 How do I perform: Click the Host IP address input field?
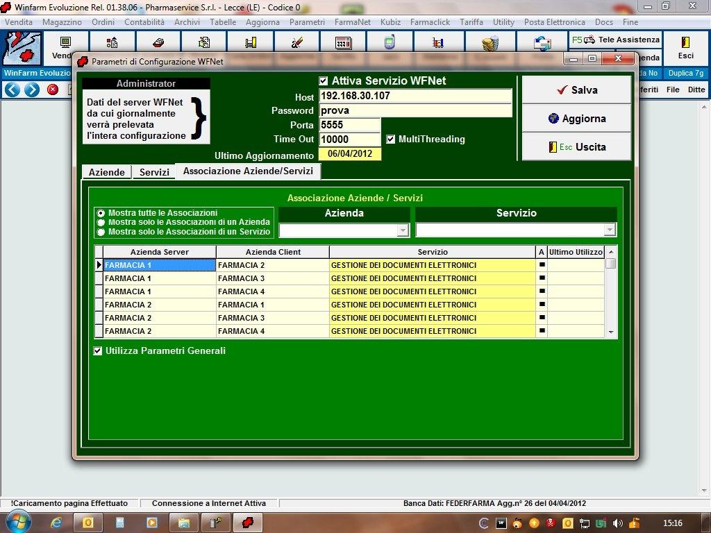(x=415, y=96)
